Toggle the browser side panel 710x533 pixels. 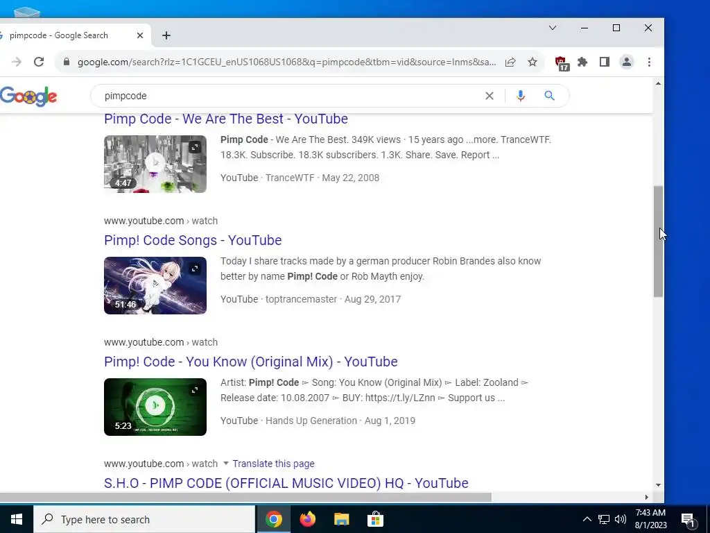[x=605, y=62]
